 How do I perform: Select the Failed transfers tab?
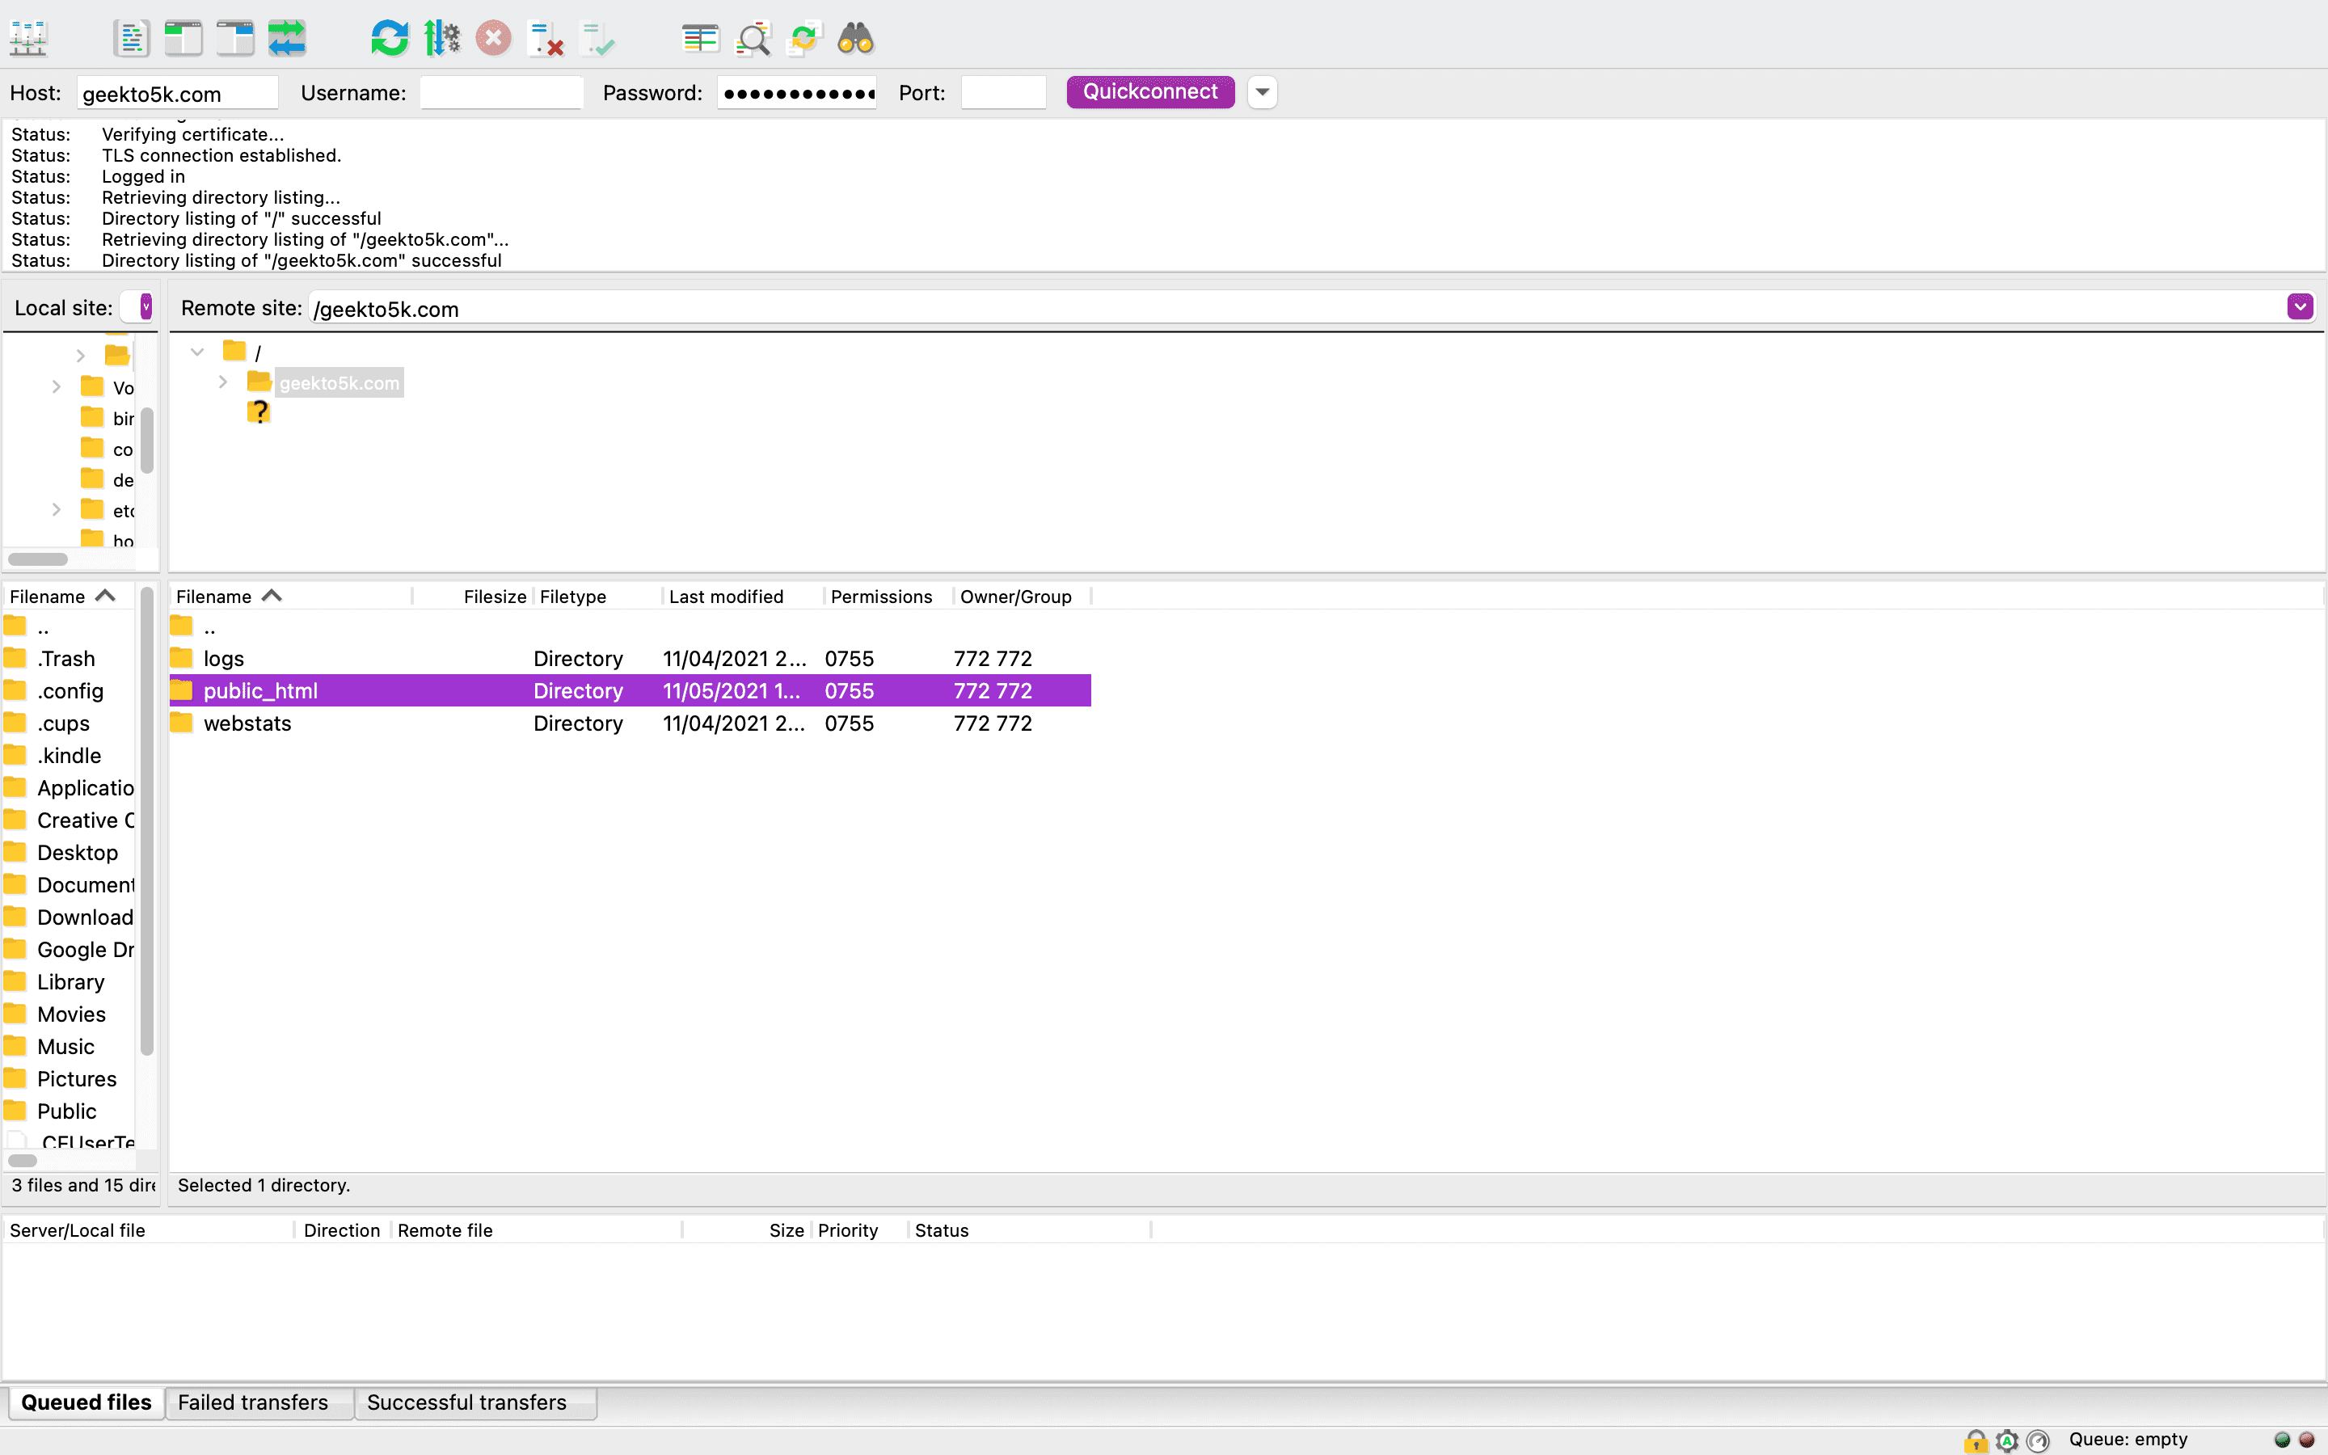point(253,1402)
